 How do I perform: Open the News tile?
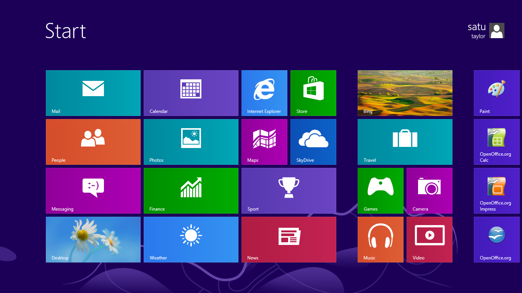coord(289,240)
